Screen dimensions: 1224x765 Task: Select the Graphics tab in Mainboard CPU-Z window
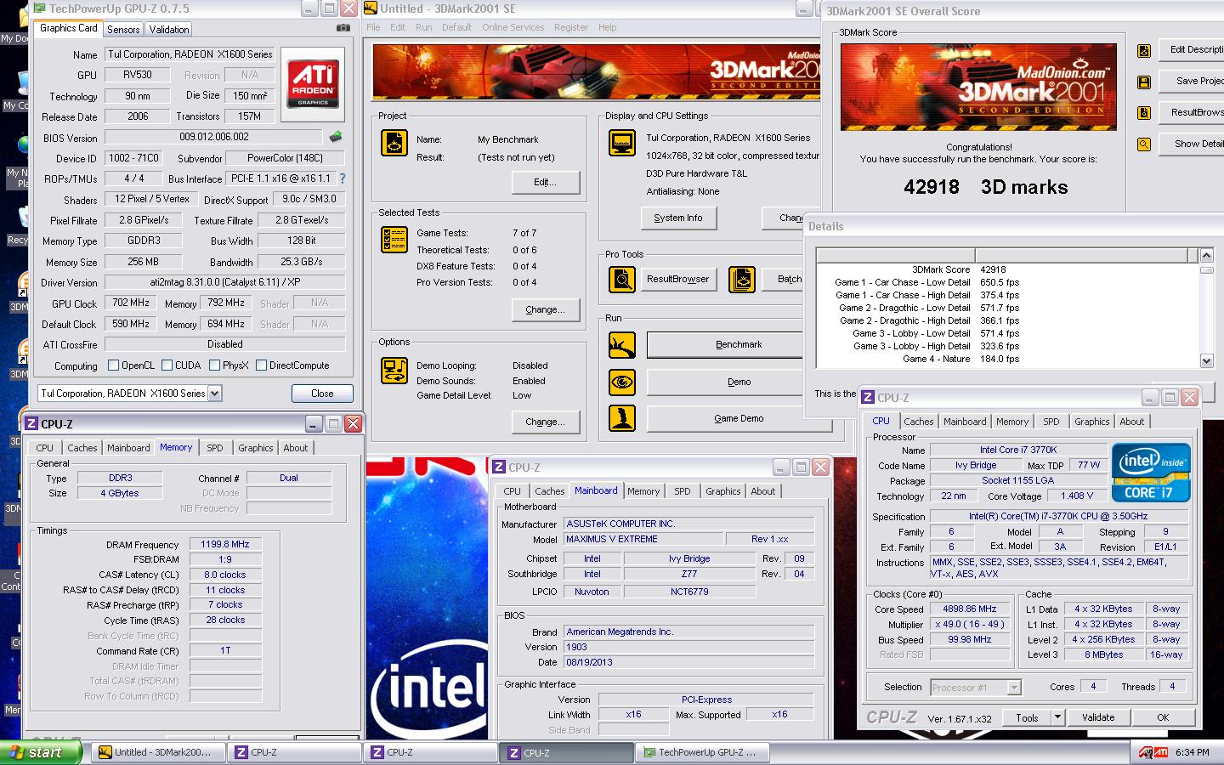723,491
